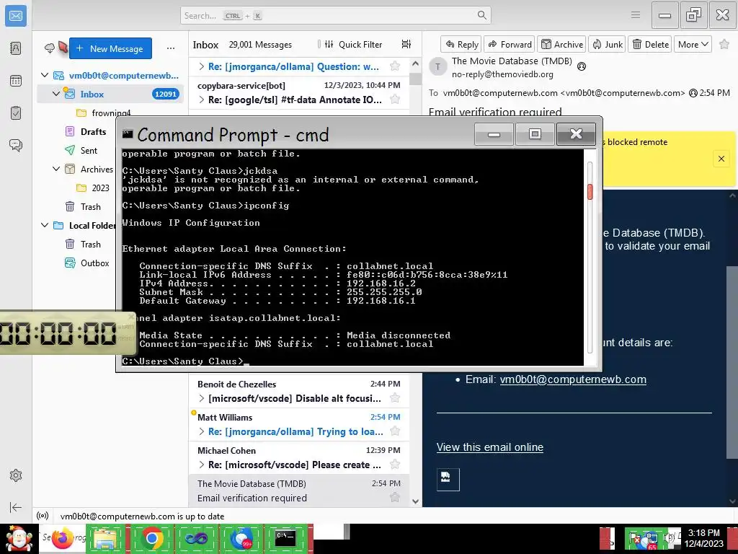
Task: Click the New Message button
Action: click(x=110, y=48)
